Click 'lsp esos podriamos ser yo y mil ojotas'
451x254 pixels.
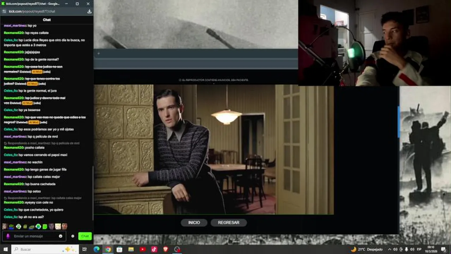(46, 129)
